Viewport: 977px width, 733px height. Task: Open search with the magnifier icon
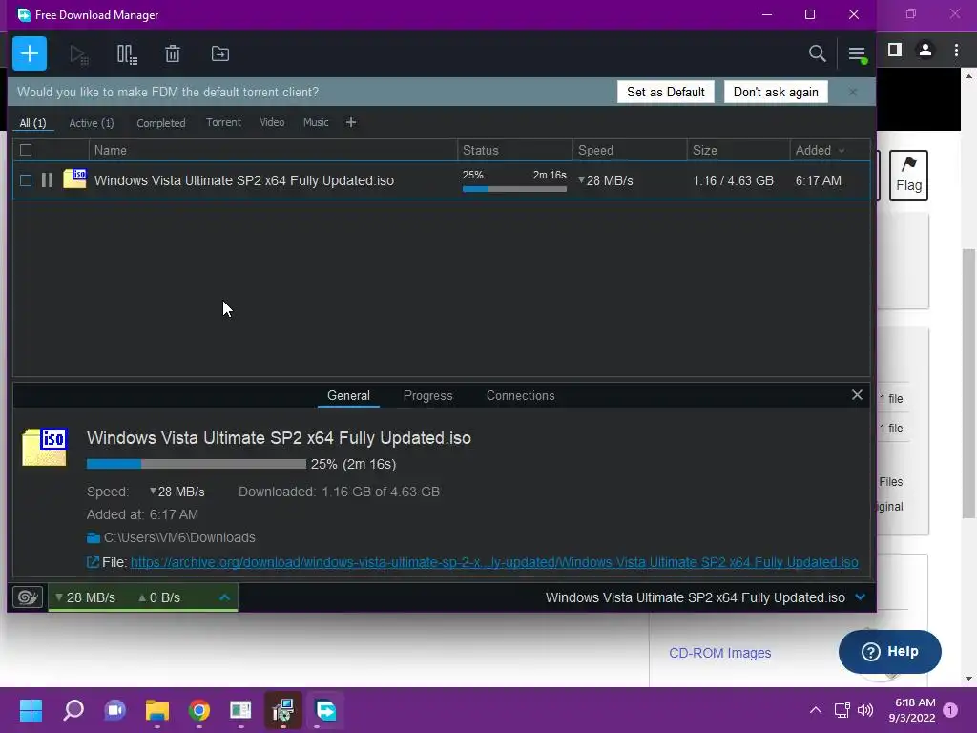pos(817,53)
